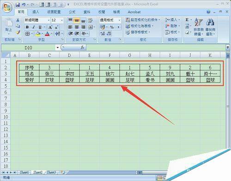Open the font size dropdown showing 12
231x181 pixels.
[x=62, y=20]
